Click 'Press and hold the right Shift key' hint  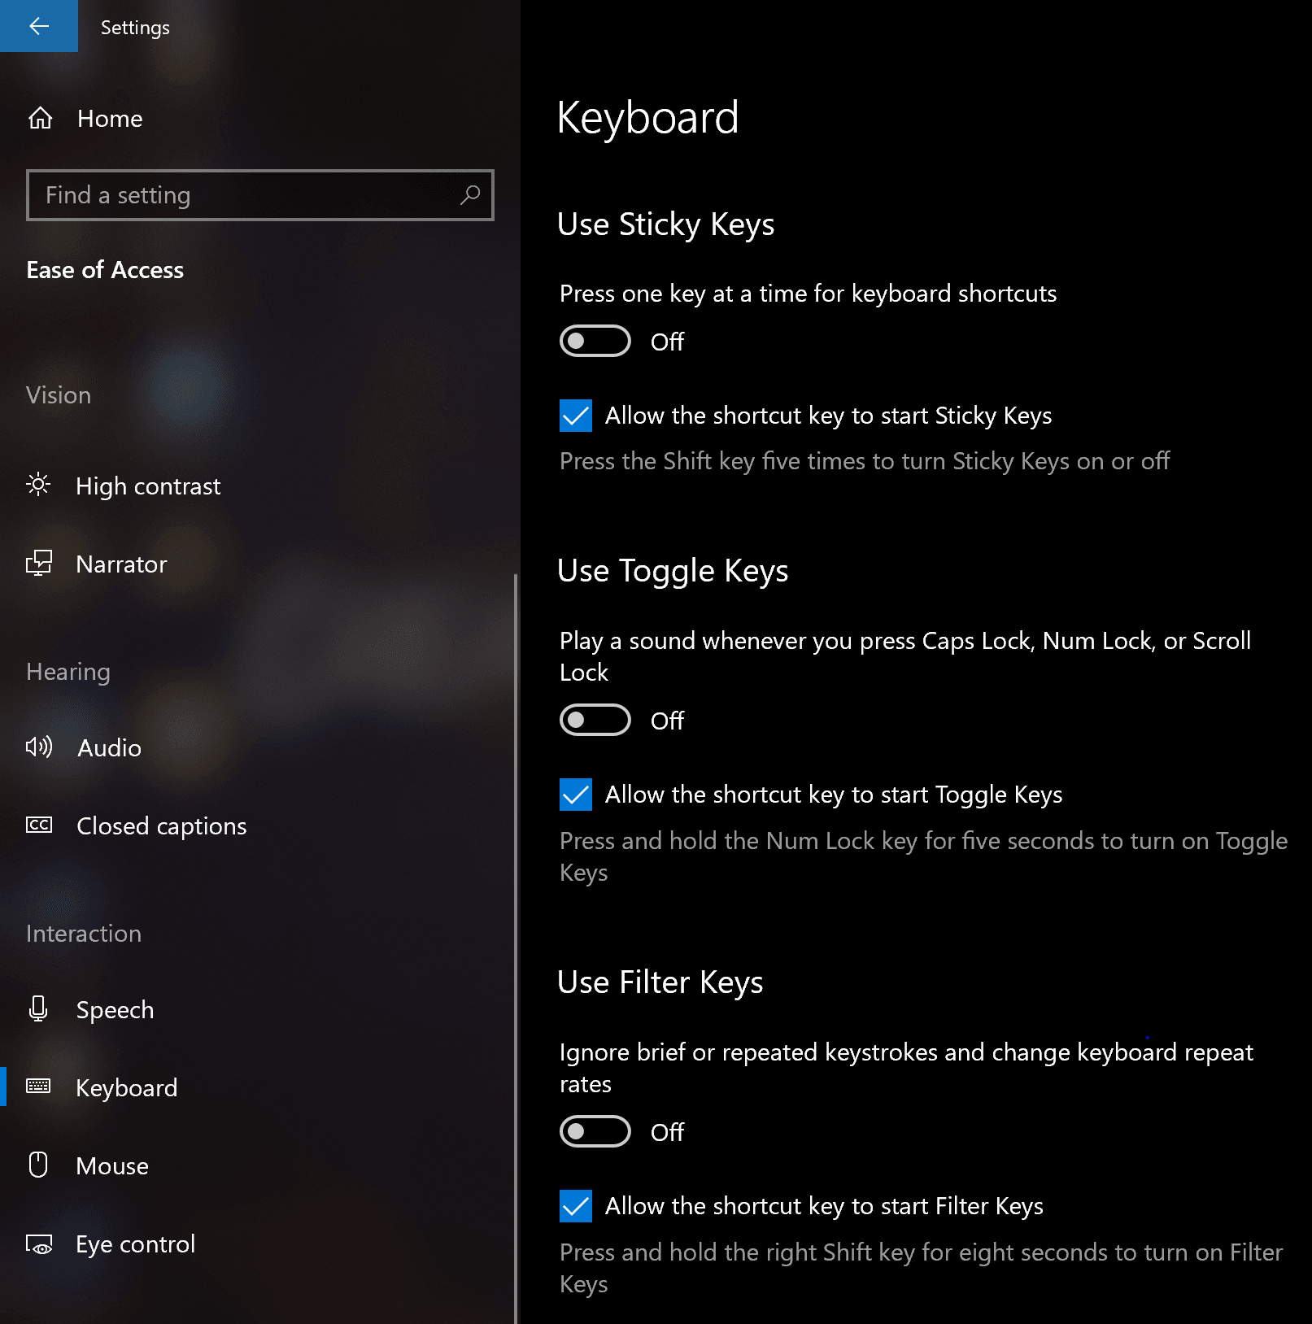tap(921, 1268)
